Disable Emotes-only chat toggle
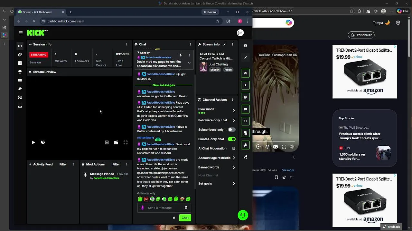The width and height of the screenshot is (412, 231). [x=231, y=139]
